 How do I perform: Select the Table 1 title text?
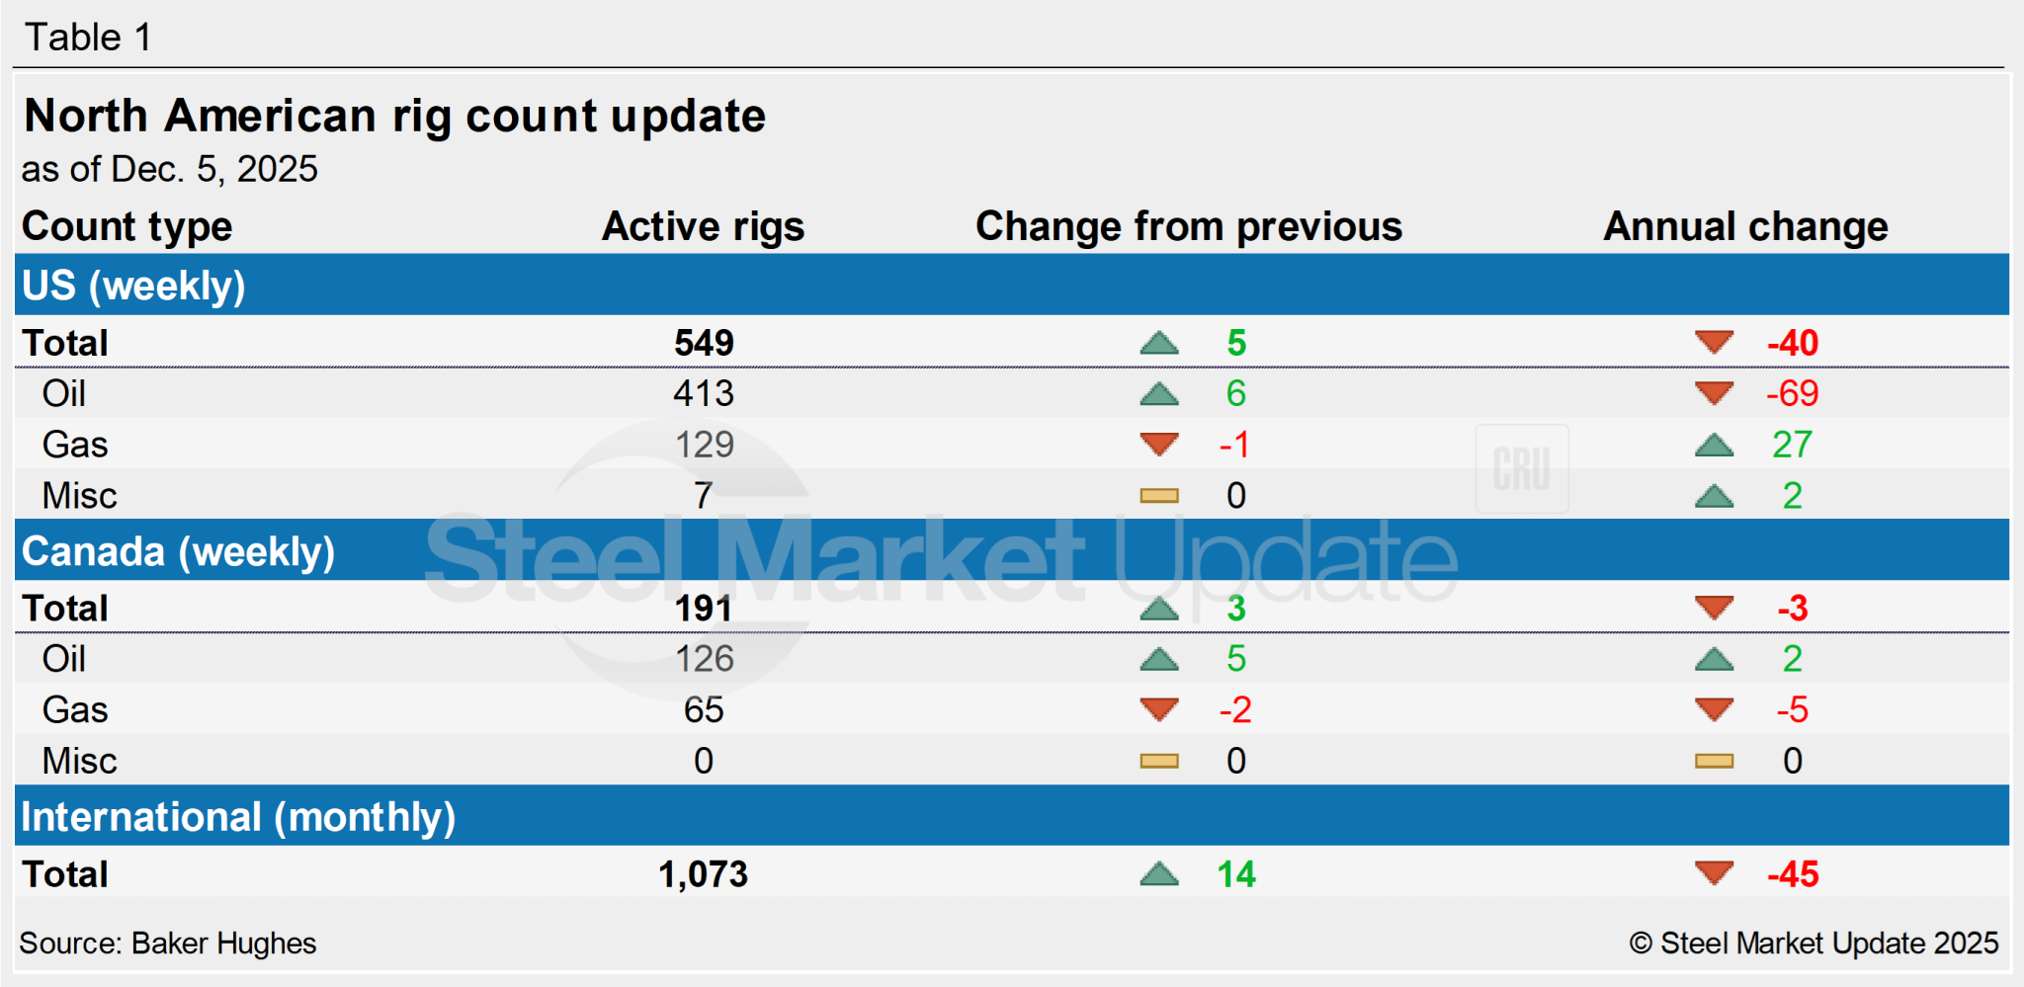pos(89,37)
